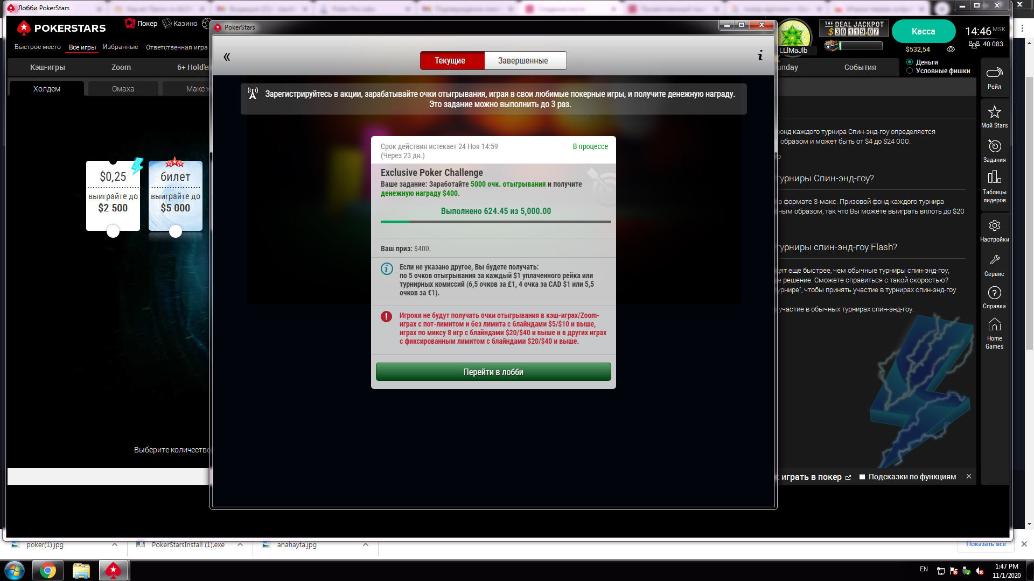Screen dimensions: 1034x581
Task: Click the Перейти в лобби button
Action: (x=493, y=372)
